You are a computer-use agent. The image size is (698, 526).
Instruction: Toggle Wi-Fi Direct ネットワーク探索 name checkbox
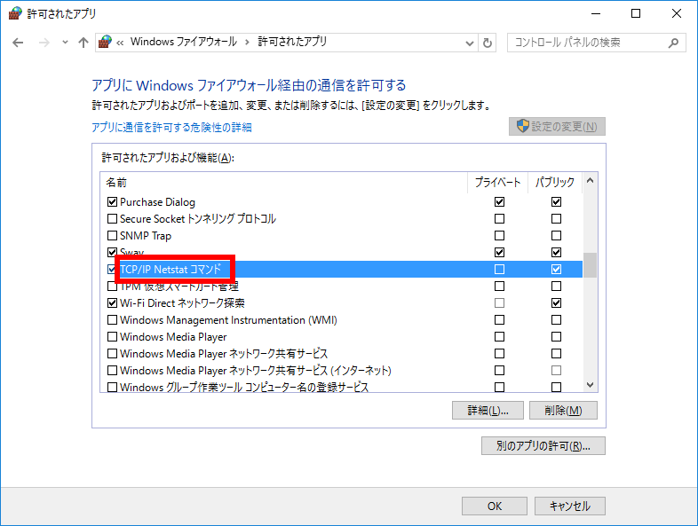pyautogui.click(x=112, y=303)
